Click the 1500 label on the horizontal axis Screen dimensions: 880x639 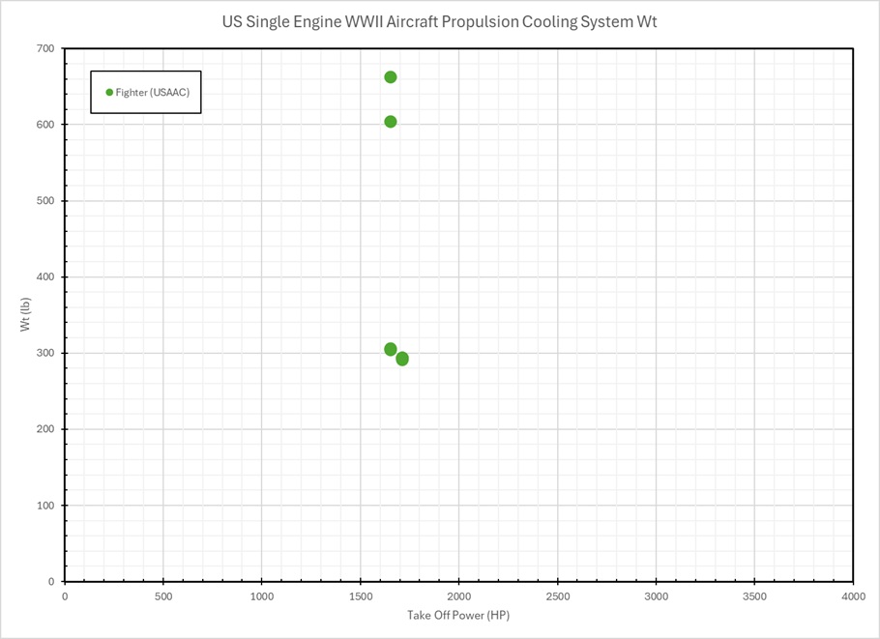coord(360,596)
